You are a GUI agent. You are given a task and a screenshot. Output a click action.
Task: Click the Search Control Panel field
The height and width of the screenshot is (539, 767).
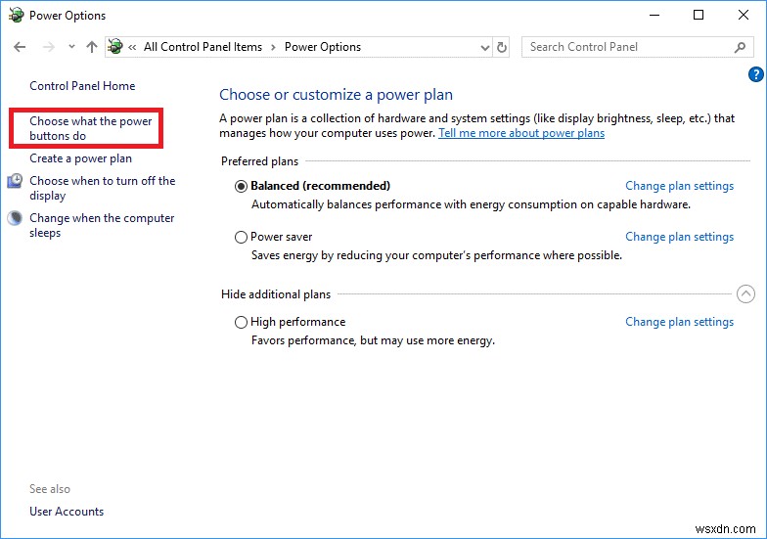(637, 47)
